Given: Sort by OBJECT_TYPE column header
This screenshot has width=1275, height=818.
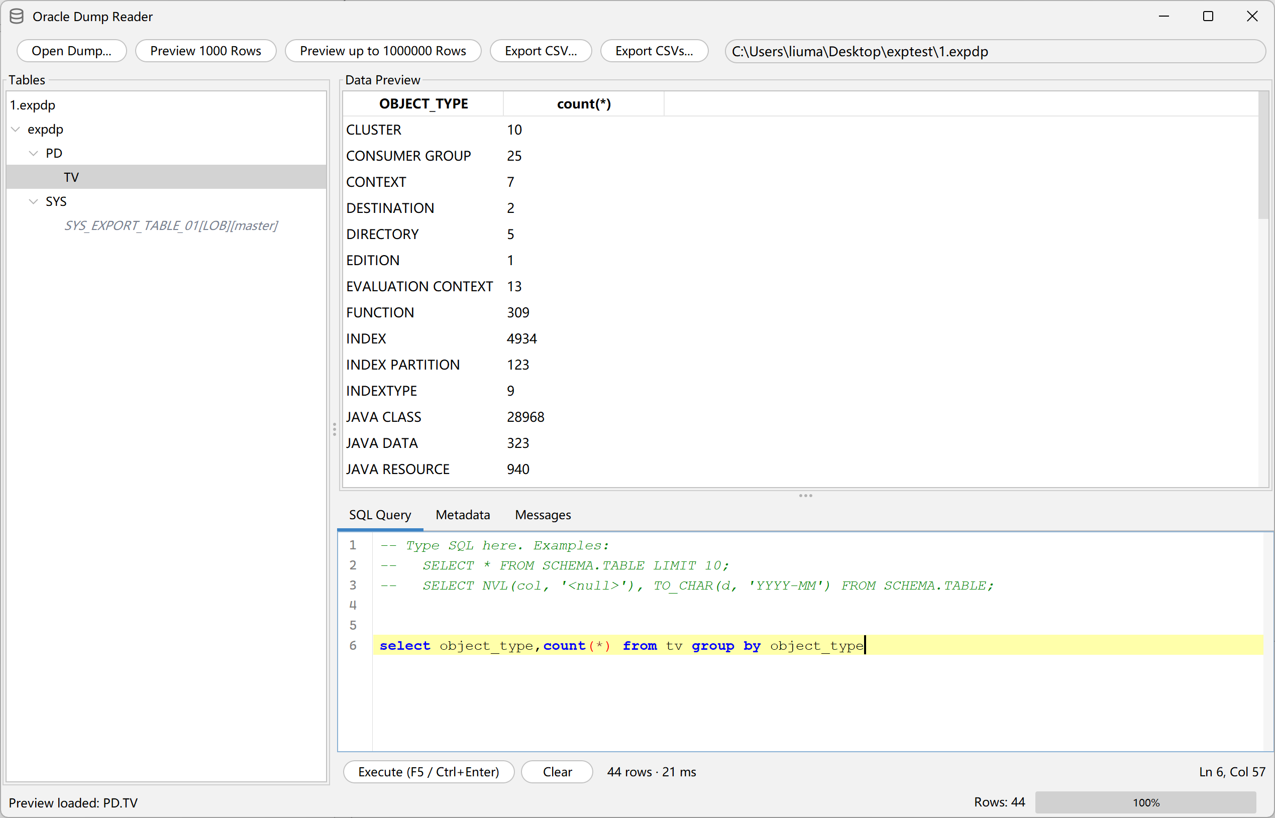Looking at the screenshot, I should tap(423, 103).
